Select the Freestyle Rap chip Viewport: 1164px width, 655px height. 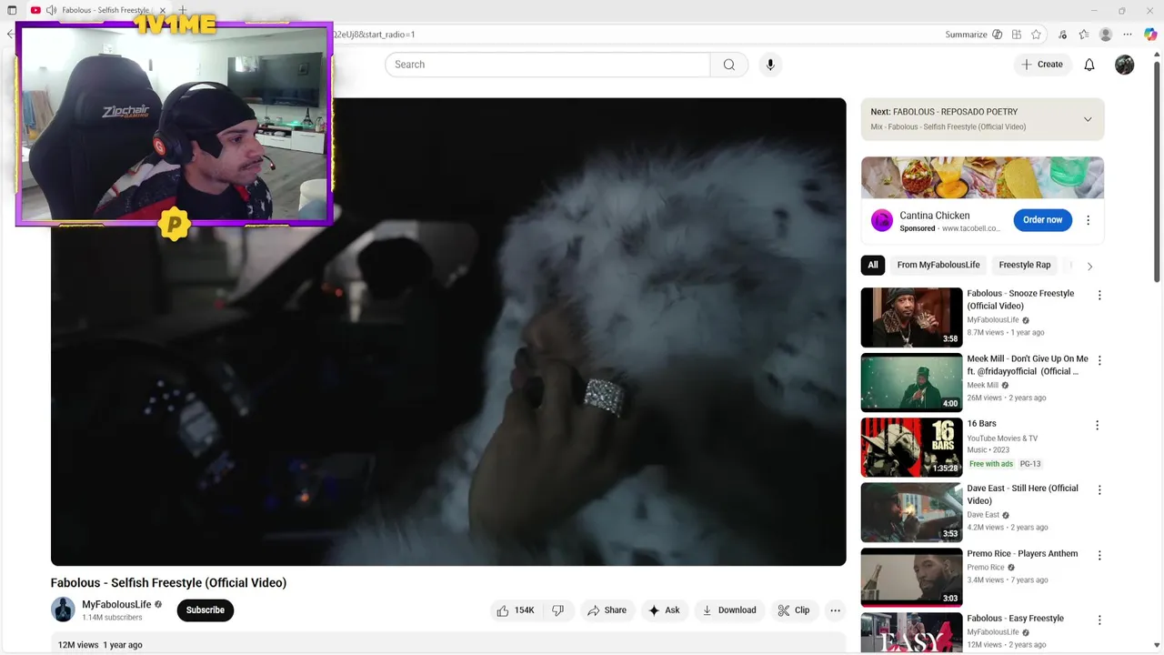[x=1025, y=265]
